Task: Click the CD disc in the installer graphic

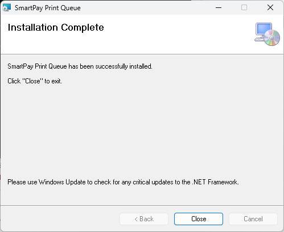Action: click(272, 38)
